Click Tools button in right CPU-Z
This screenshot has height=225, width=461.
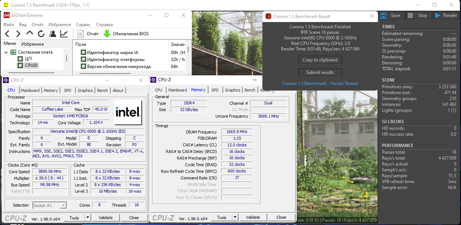pos(222,217)
